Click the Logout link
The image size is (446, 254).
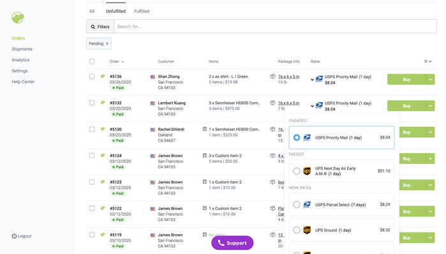(x=22, y=236)
